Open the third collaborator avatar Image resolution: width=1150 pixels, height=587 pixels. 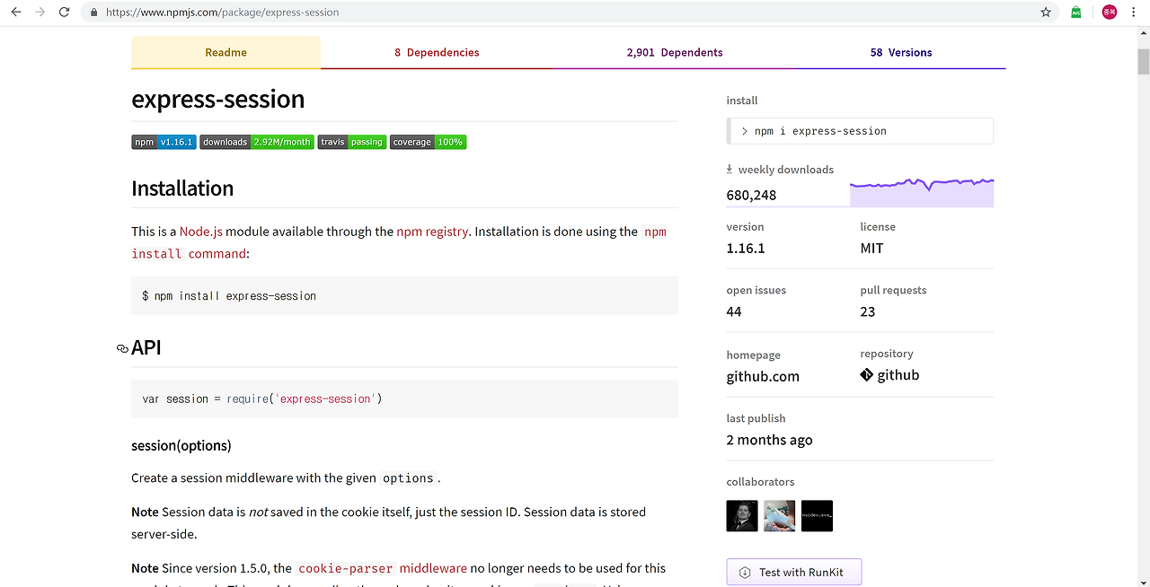click(x=817, y=516)
